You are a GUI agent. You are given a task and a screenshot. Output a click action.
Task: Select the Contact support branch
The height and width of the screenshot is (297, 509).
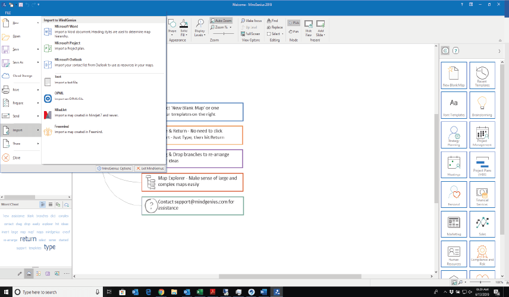click(193, 206)
